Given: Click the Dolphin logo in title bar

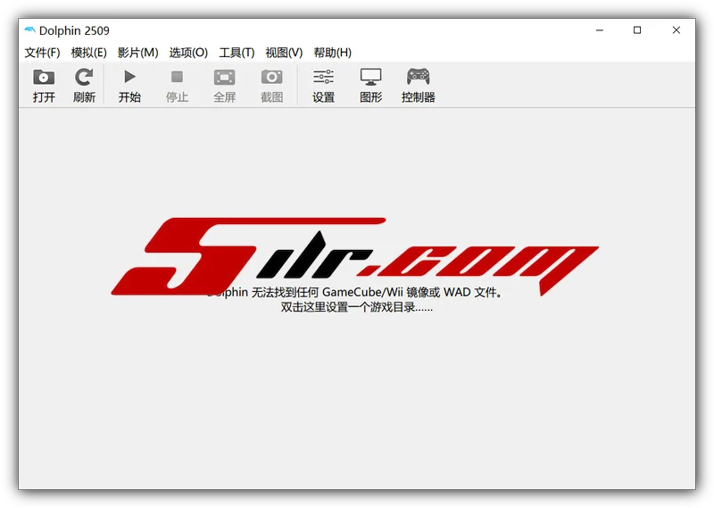Looking at the screenshot, I should tap(29, 30).
